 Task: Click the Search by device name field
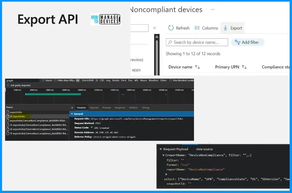coord(197,42)
